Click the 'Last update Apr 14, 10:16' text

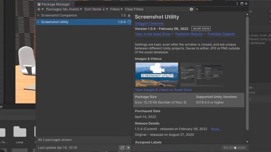click(x=58, y=147)
